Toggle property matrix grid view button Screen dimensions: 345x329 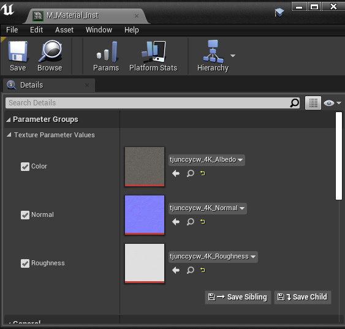[x=313, y=103]
